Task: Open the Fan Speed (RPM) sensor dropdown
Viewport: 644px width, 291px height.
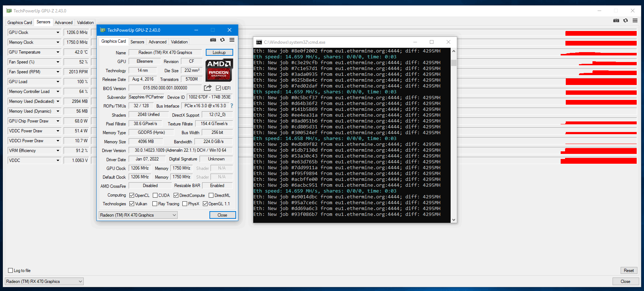Action: [x=58, y=72]
